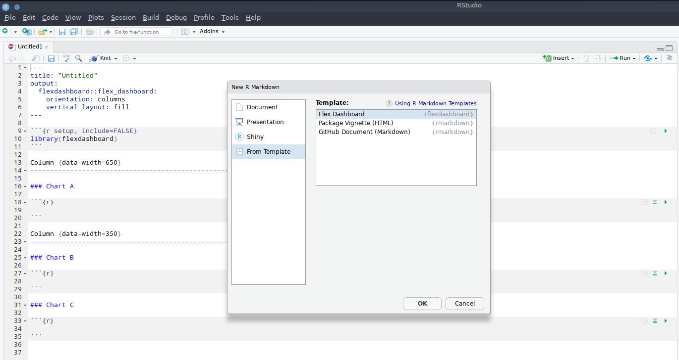679x360 pixels.
Task: Open the Tools menu
Action: [x=230, y=17]
